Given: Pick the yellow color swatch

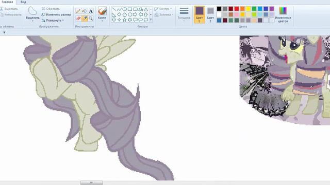Looking at the screenshot, I should [x=249, y=9].
